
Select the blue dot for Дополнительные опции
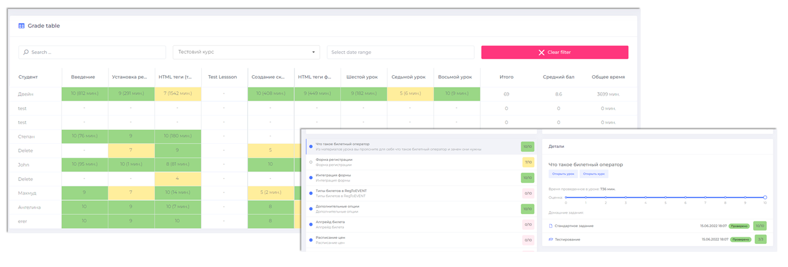coord(310,209)
